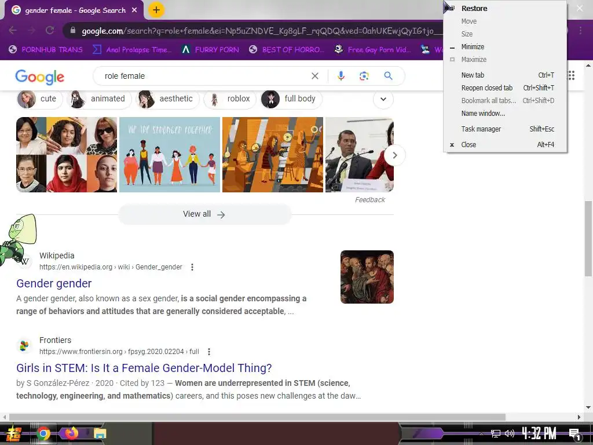Advance image carousel with right arrow
Viewport: 593px width, 445px height.
394,155
